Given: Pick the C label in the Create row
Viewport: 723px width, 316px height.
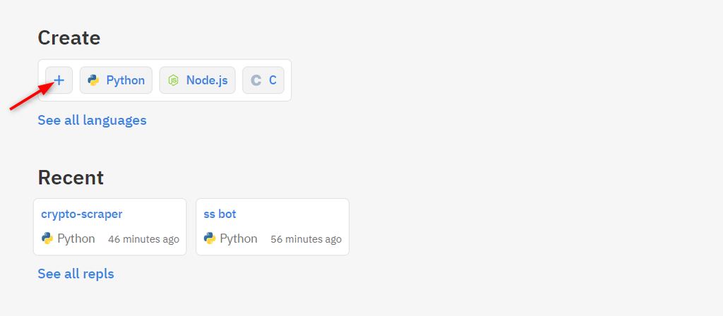Looking at the screenshot, I should (x=273, y=80).
